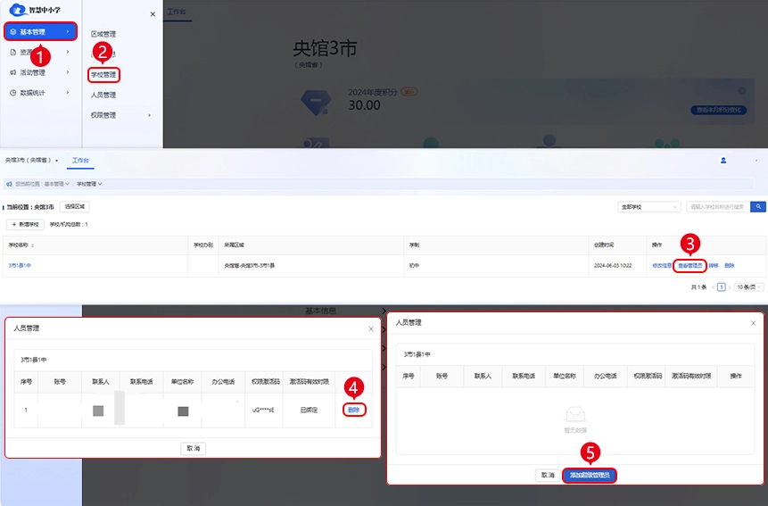Open the user avatar icon menu
This screenshot has width=768, height=506.
[x=723, y=161]
